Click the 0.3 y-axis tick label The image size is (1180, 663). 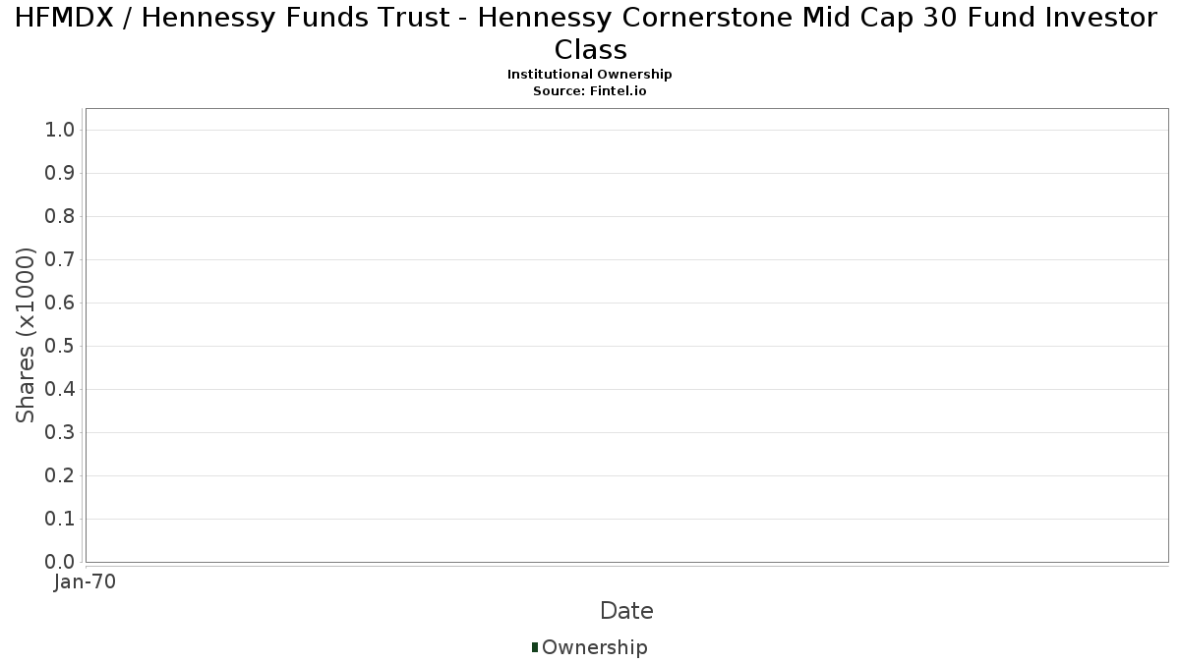pos(60,433)
